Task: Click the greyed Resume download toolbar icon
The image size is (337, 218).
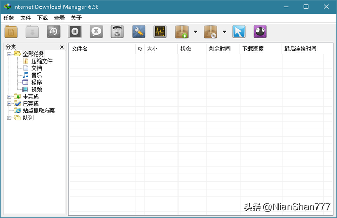Action: click(32, 32)
